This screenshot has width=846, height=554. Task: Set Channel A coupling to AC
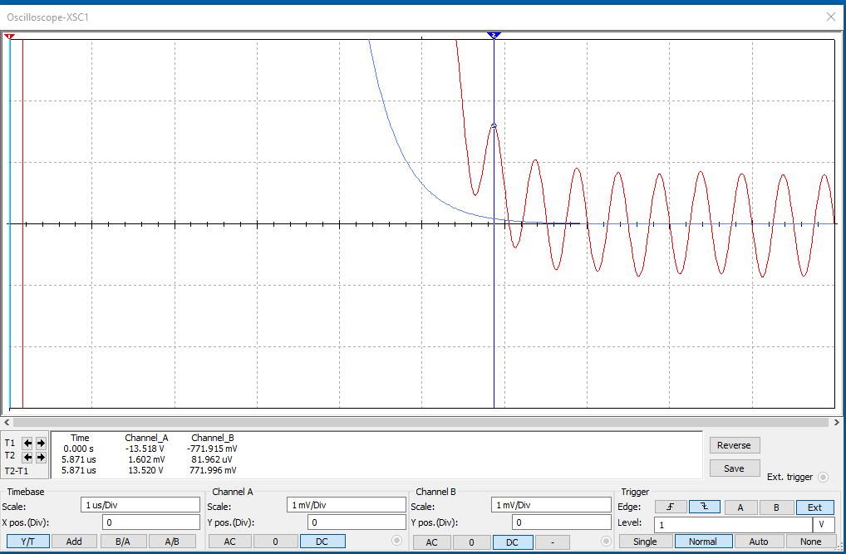tap(228, 542)
